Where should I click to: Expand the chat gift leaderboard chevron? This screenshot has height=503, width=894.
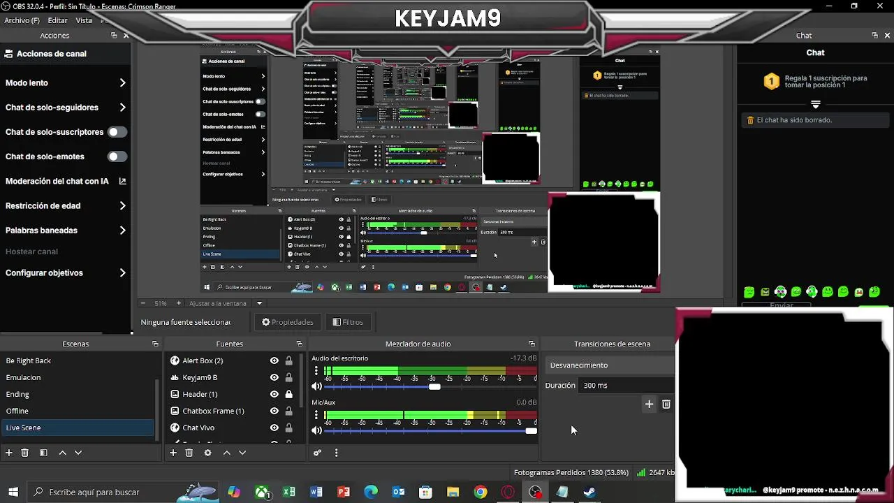tap(815, 104)
